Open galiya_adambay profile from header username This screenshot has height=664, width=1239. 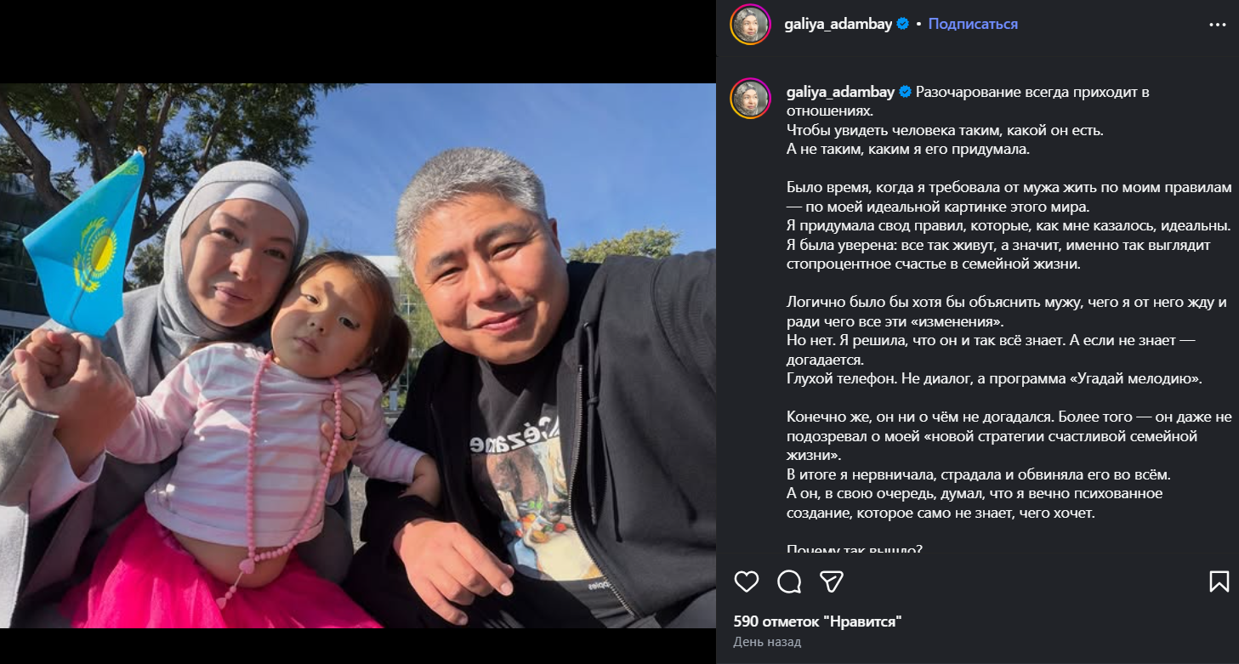(838, 24)
